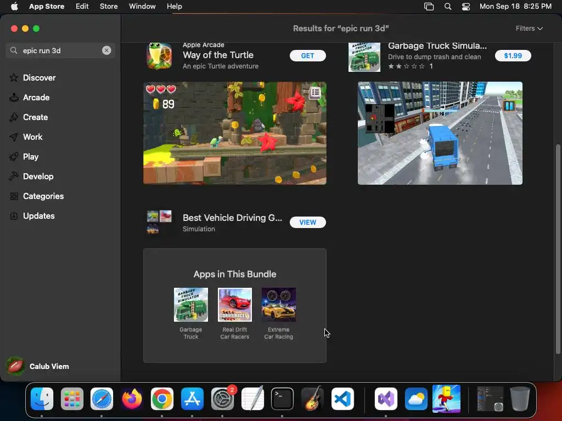Screen dimensions: 562x421
Task: Launch Visual Studio from the Dock
Action: click(x=386, y=399)
